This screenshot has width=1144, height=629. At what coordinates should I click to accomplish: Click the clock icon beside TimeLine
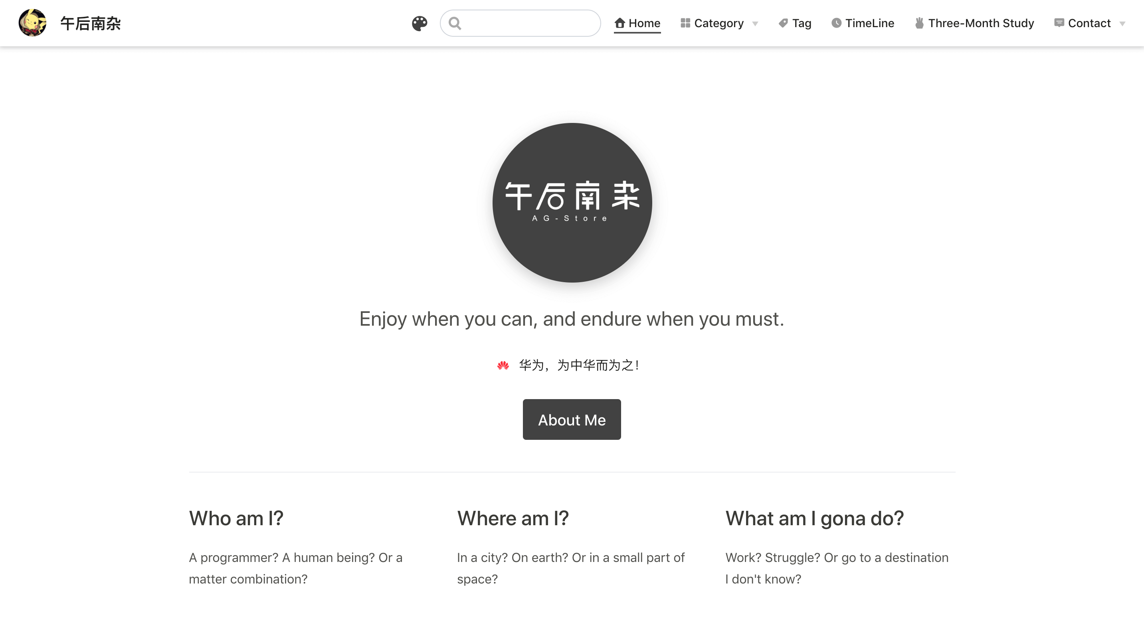[x=836, y=23]
